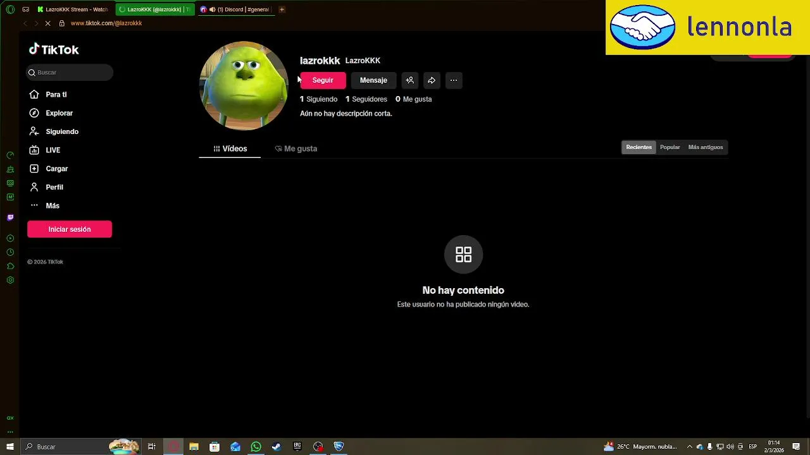This screenshot has width=810, height=455.
Task: Switch to the Me gusta tab
Action: click(x=296, y=149)
